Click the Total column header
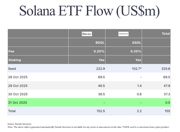 click(x=166, y=34)
